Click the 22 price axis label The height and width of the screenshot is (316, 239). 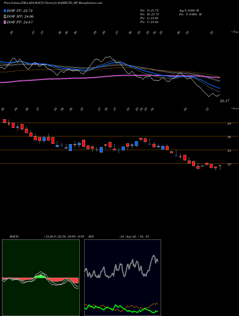pos(229,164)
